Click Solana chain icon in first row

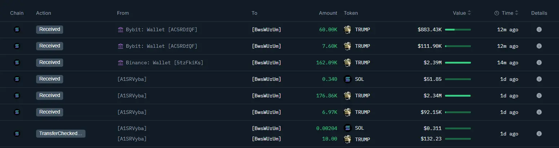pyautogui.click(x=17, y=29)
